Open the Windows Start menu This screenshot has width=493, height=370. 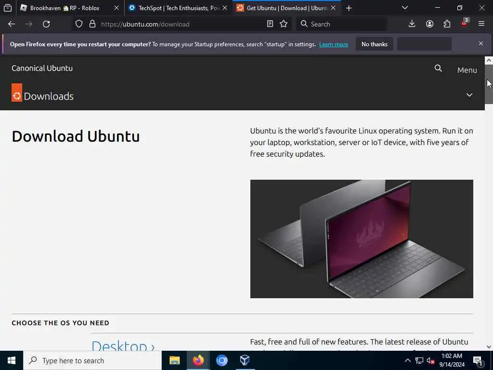click(x=12, y=360)
